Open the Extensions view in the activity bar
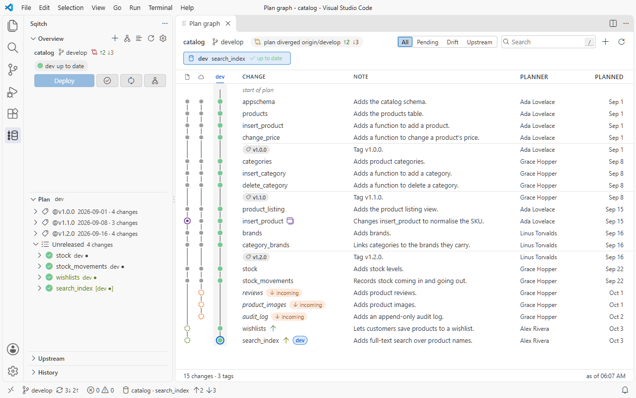636x398 pixels. [13, 113]
